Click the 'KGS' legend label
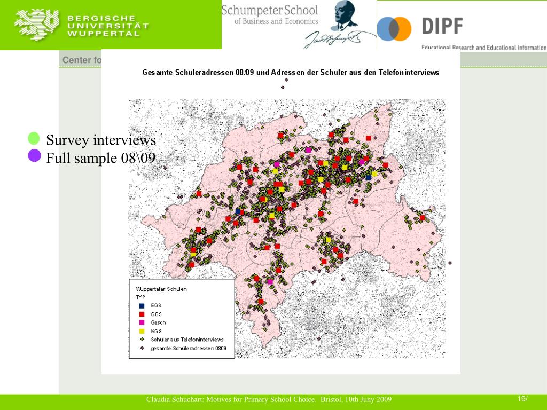Screen dimensions: 547x410 157,331
